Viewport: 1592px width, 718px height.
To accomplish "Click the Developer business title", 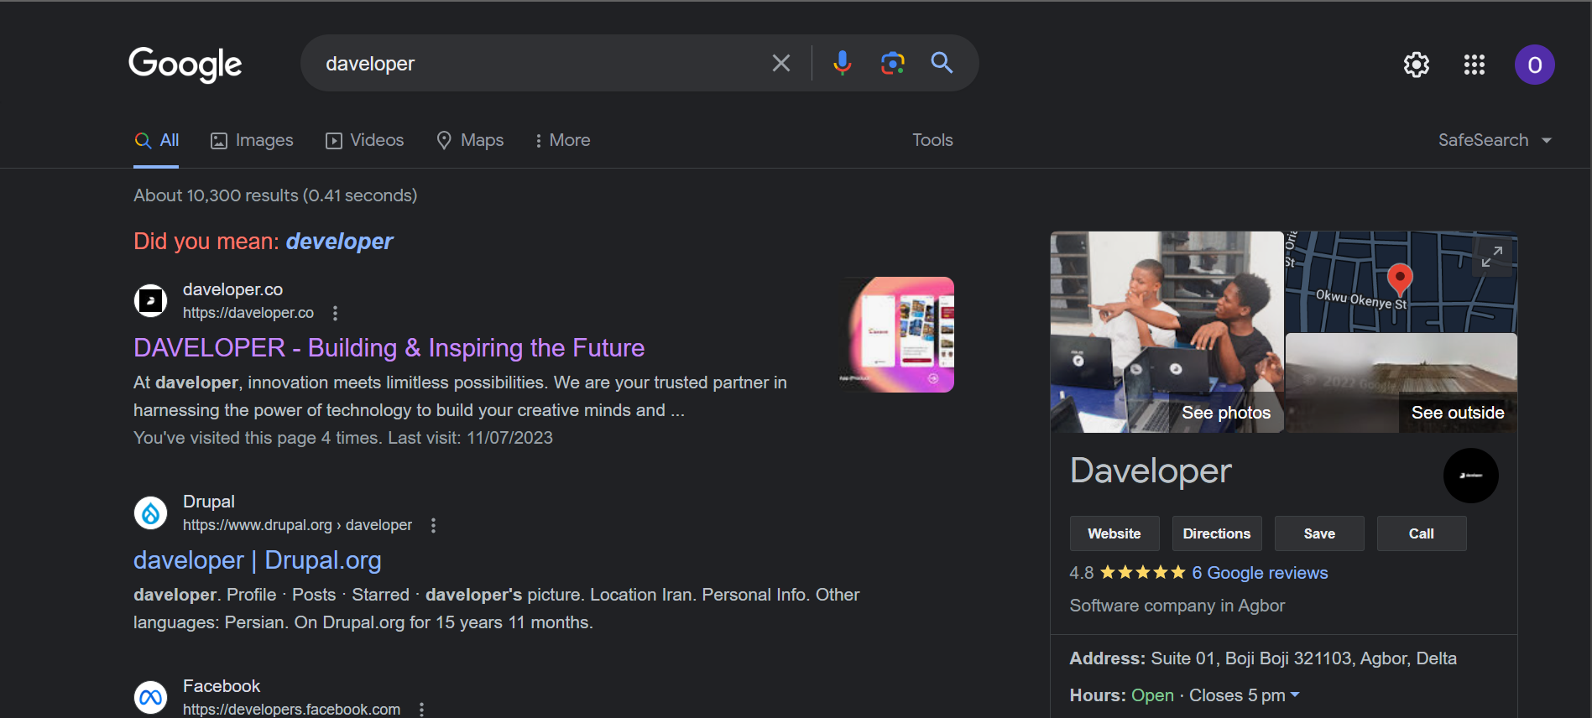I will click(1151, 471).
